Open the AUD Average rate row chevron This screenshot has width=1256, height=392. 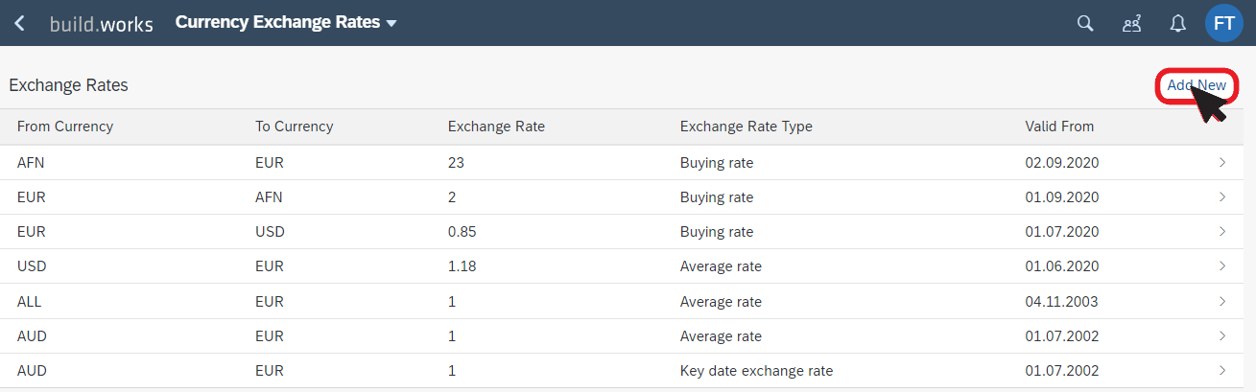point(1222,335)
